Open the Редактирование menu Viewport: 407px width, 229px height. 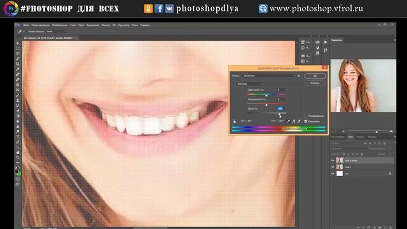(40, 25)
